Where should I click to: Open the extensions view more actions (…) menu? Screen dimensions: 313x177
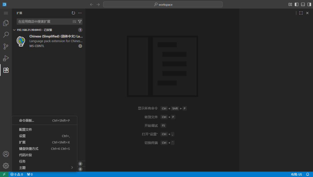click(80, 13)
